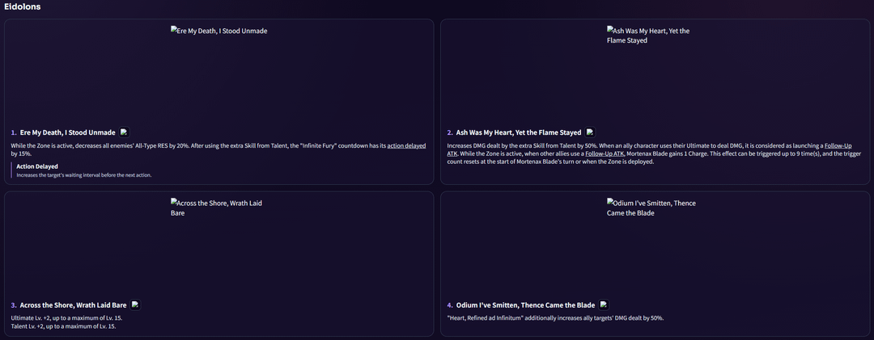The image size is (874, 340).
Task: Select the "Action Delayed" definition heading
Action: pos(39,166)
